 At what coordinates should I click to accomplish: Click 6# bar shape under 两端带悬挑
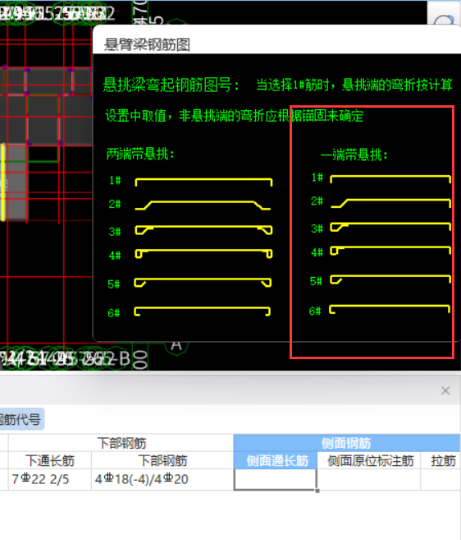pyautogui.click(x=202, y=311)
